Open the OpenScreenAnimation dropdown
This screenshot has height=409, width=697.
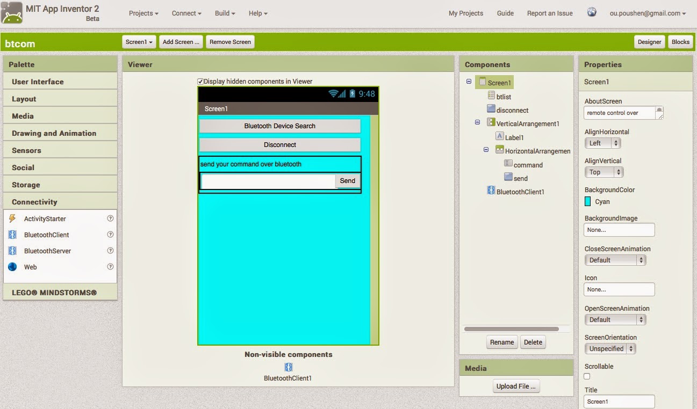pos(615,320)
